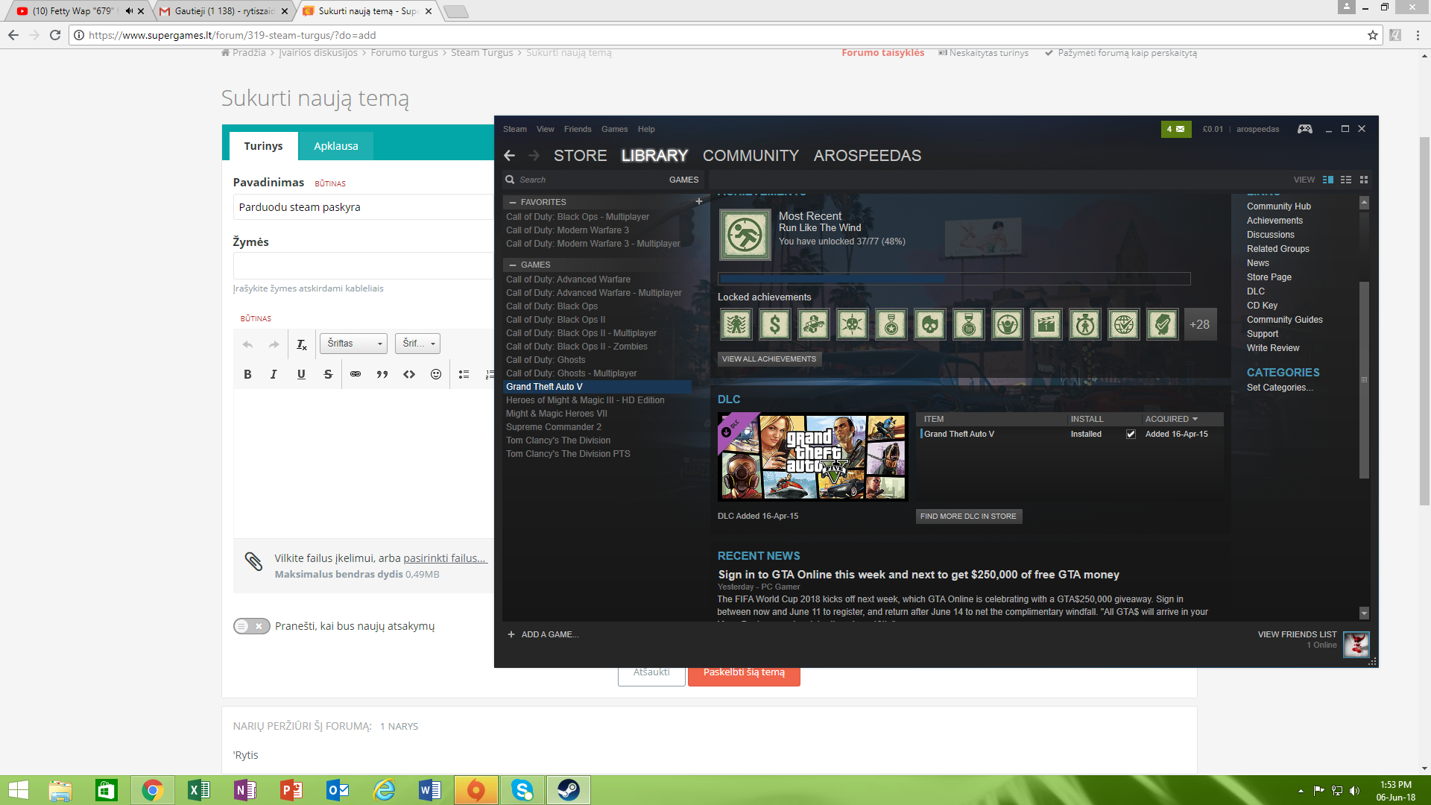Click the Windows Start button

(19, 790)
